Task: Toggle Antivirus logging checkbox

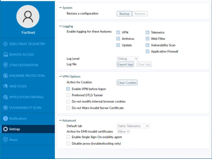Action: click(118, 39)
